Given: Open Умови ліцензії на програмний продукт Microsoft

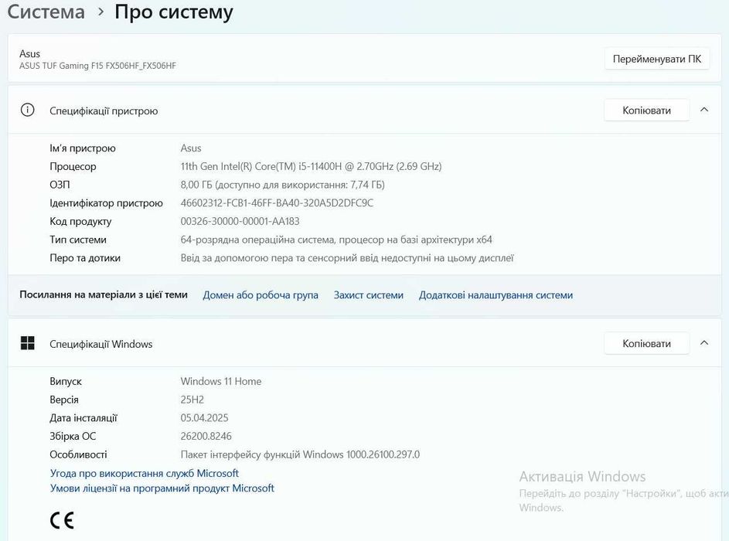Looking at the screenshot, I should [162, 488].
